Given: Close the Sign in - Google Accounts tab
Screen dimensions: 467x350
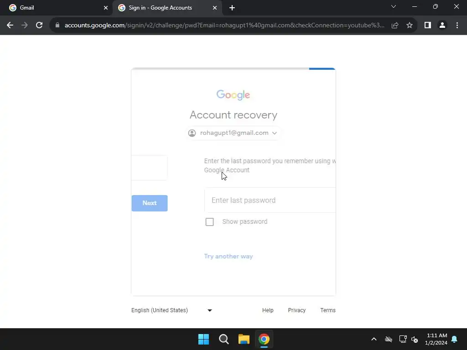Looking at the screenshot, I should point(215,8).
